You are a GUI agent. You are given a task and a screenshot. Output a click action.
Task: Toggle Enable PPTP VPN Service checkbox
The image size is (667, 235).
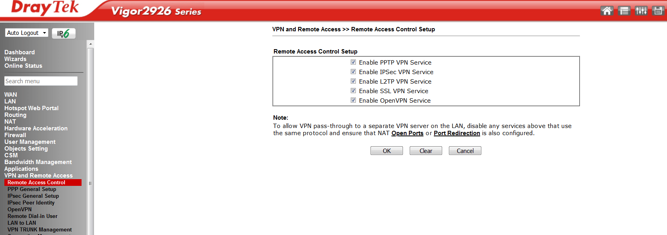[x=353, y=62]
